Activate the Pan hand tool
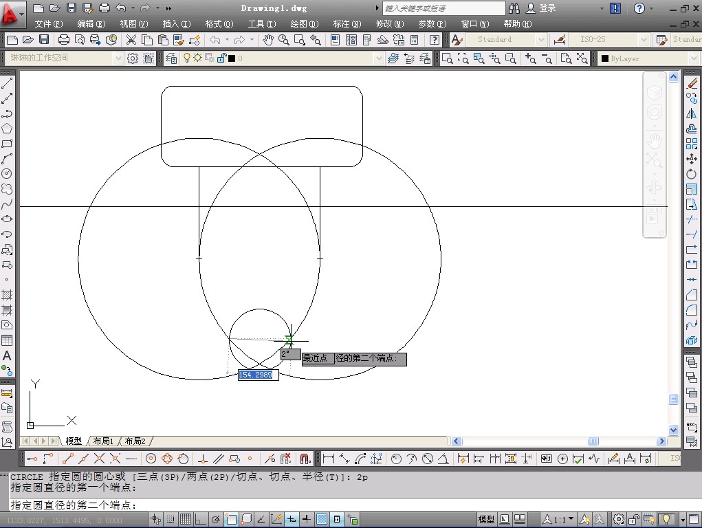This screenshot has height=528, width=702. point(268,40)
